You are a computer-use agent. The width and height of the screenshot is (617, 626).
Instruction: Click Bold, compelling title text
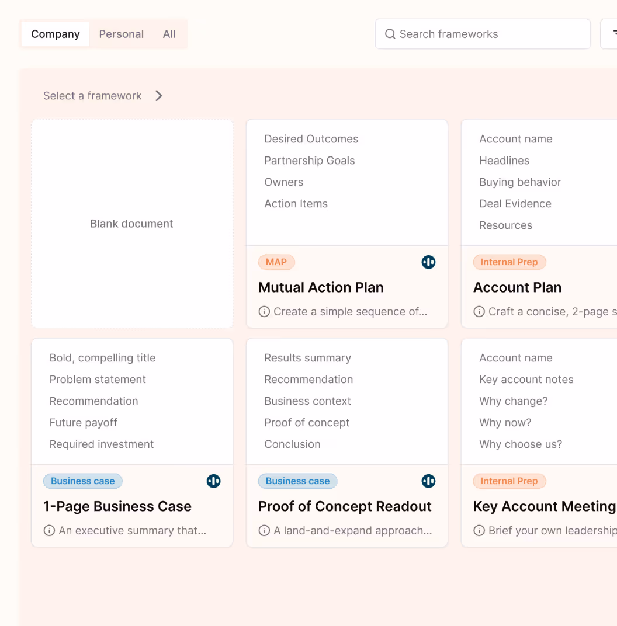pyautogui.click(x=102, y=358)
